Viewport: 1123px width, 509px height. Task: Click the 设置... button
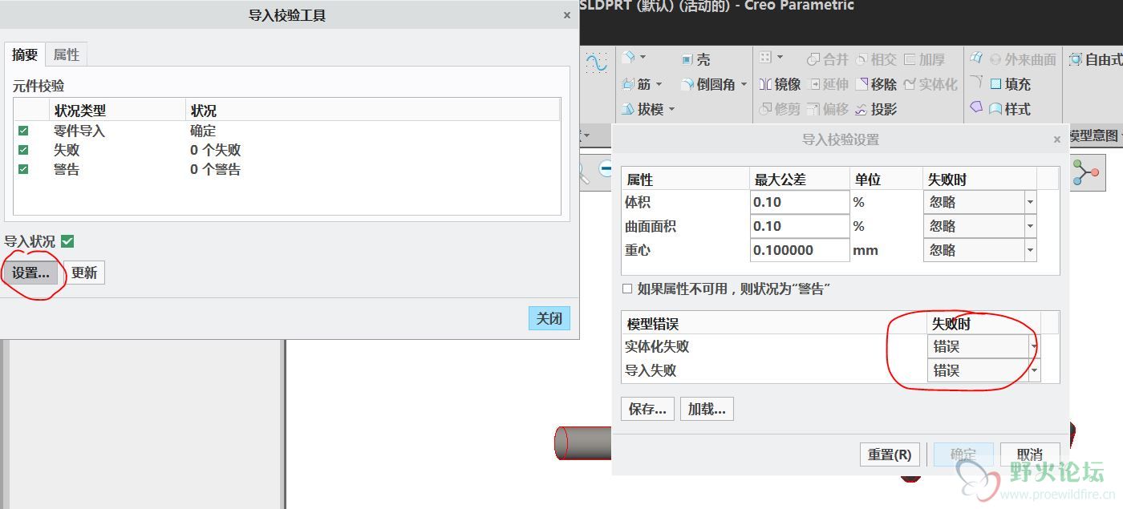click(x=30, y=273)
